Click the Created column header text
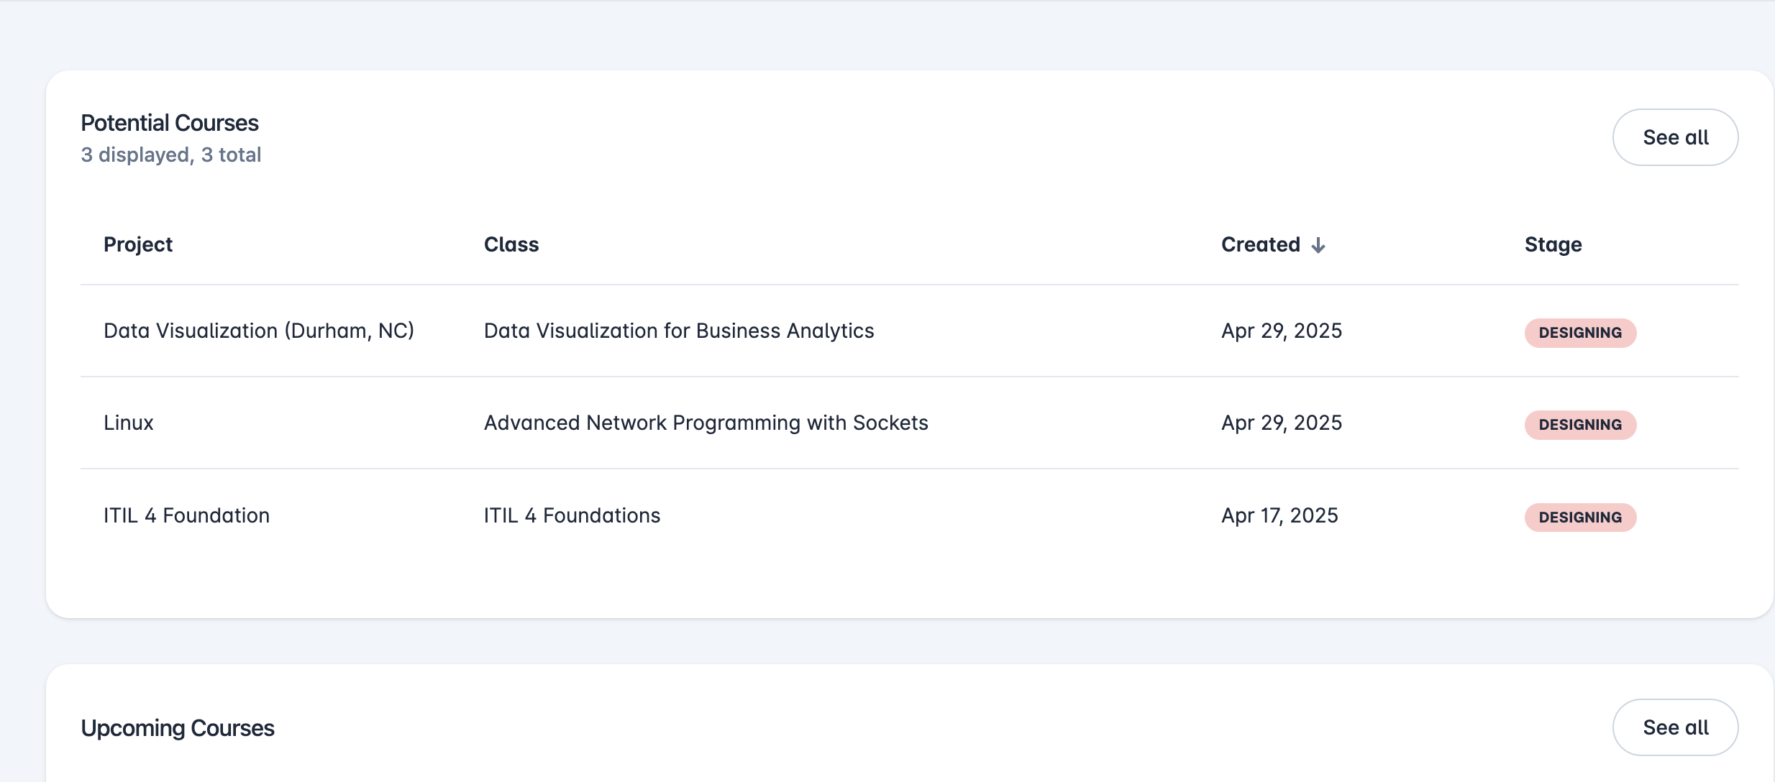 [1260, 245]
